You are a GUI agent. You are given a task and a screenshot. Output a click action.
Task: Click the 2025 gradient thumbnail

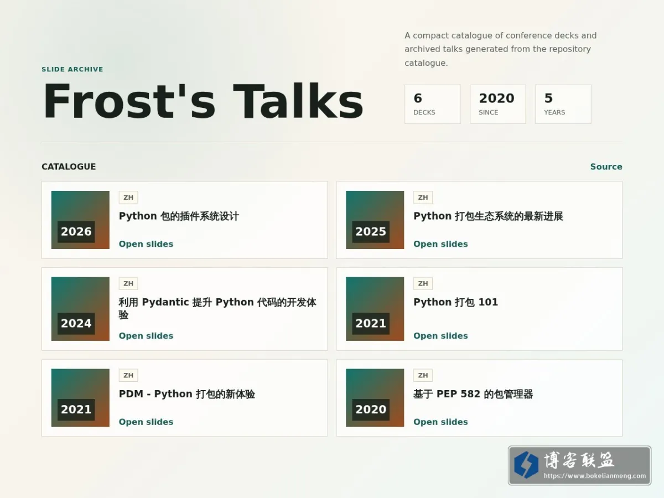375,220
